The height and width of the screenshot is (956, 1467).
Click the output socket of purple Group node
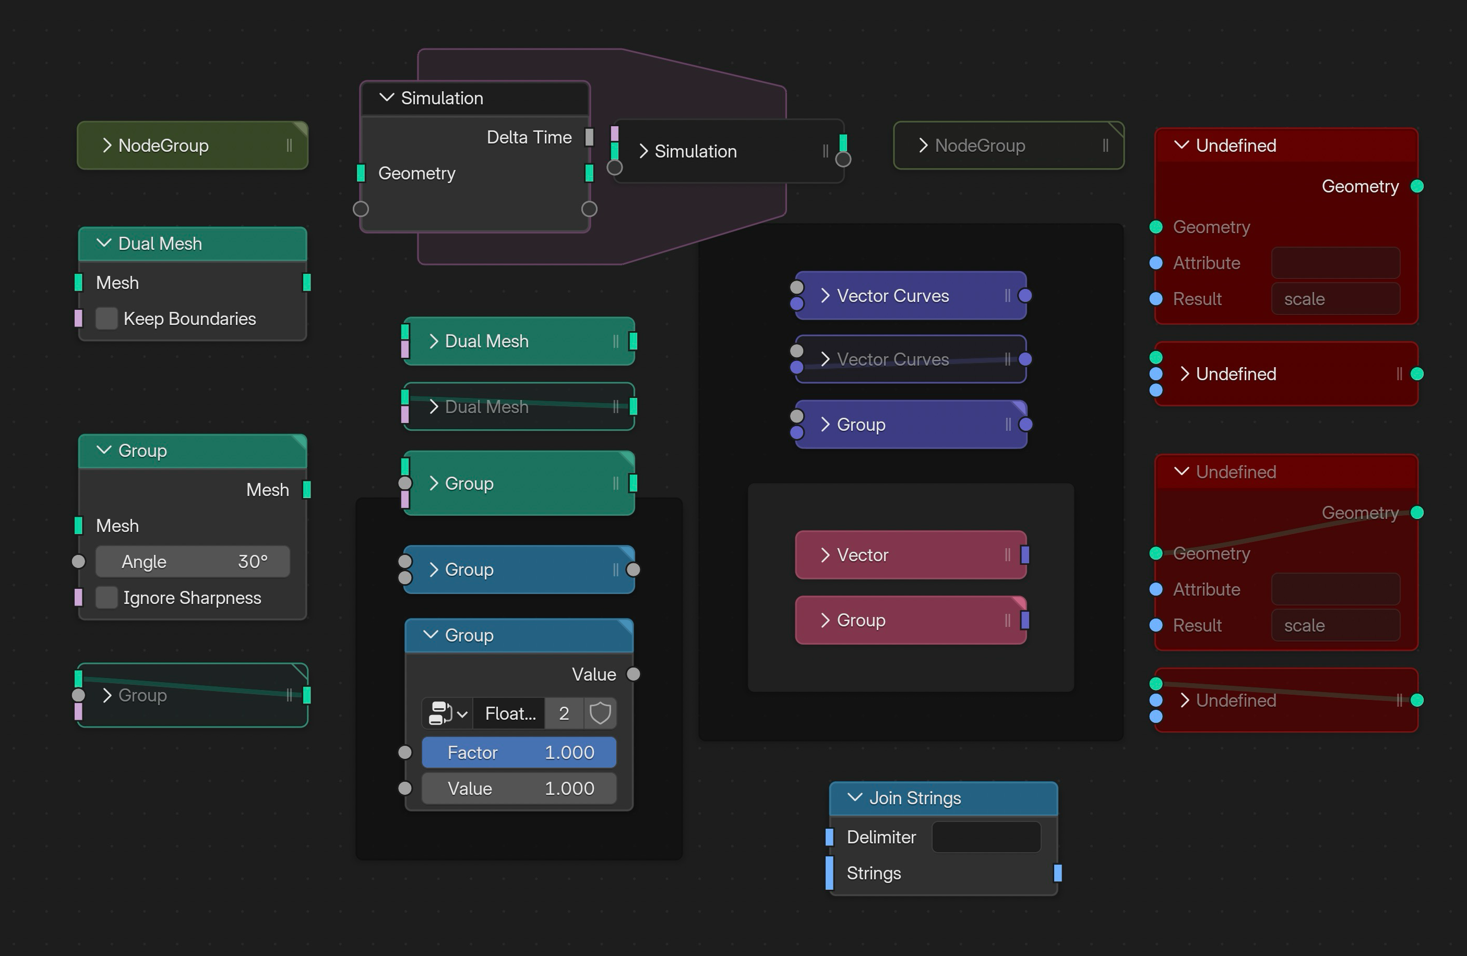(x=1025, y=425)
